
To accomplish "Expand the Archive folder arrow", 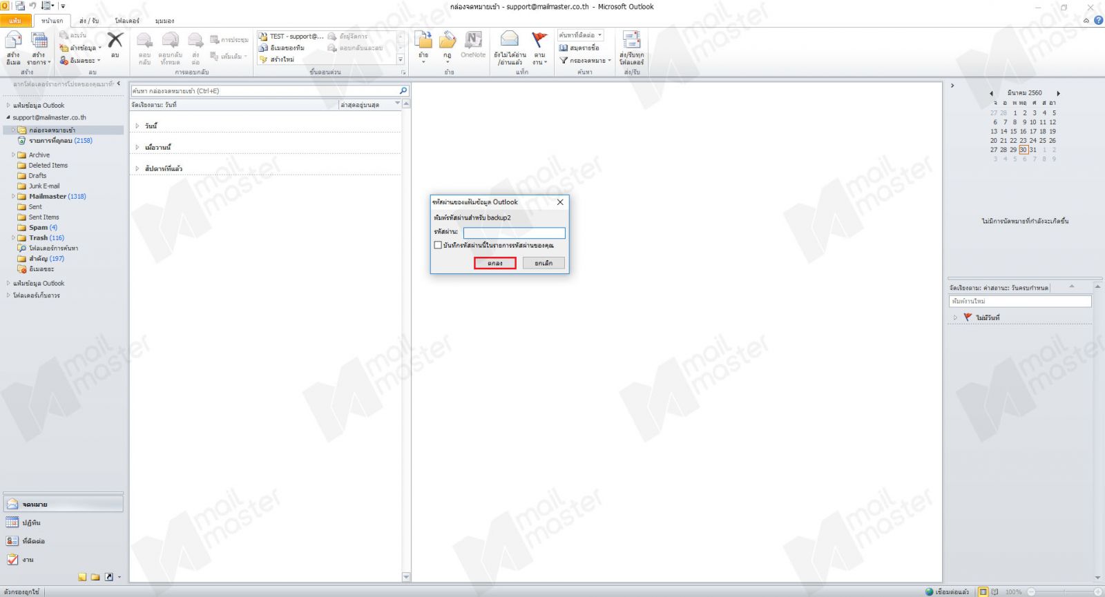I will click(x=13, y=155).
